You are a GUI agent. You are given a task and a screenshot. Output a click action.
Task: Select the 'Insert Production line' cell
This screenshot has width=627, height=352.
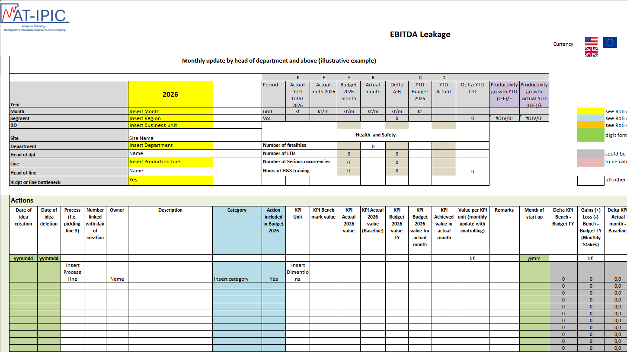pos(170,162)
